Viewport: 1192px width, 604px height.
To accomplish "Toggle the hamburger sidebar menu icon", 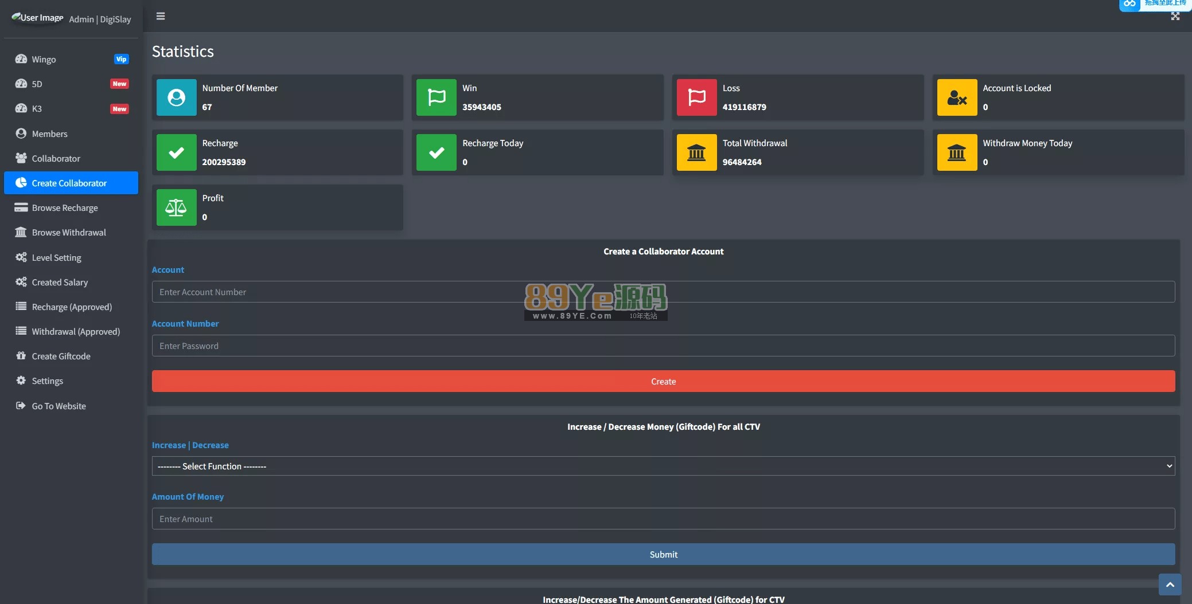I will [161, 16].
